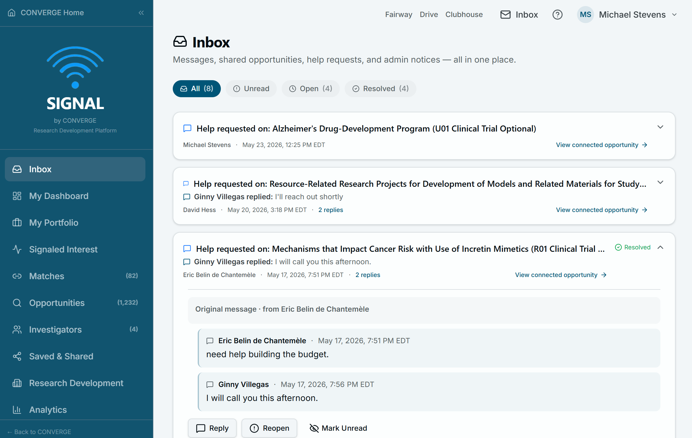Collapse the sidebar with double-chevron icon
Viewport: 692px width, 438px height.
[141, 13]
